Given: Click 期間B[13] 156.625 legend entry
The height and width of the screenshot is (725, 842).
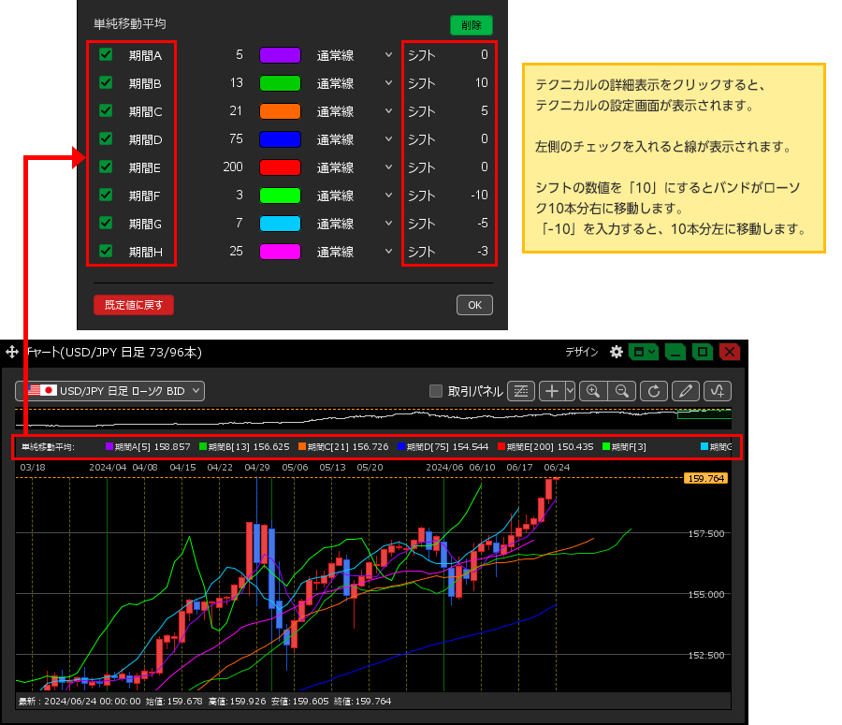Looking at the screenshot, I should pyautogui.click(x=244, y=447).
